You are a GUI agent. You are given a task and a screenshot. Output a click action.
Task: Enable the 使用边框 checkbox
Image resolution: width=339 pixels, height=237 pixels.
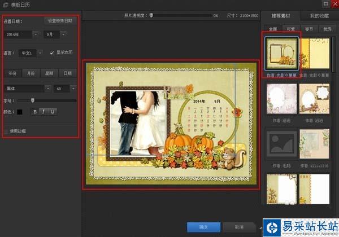(x=6, y=131)
